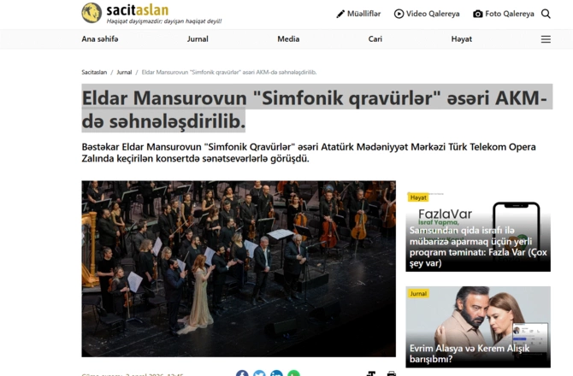
Task: Open Video Qalereya link
Action: point(427,14)
